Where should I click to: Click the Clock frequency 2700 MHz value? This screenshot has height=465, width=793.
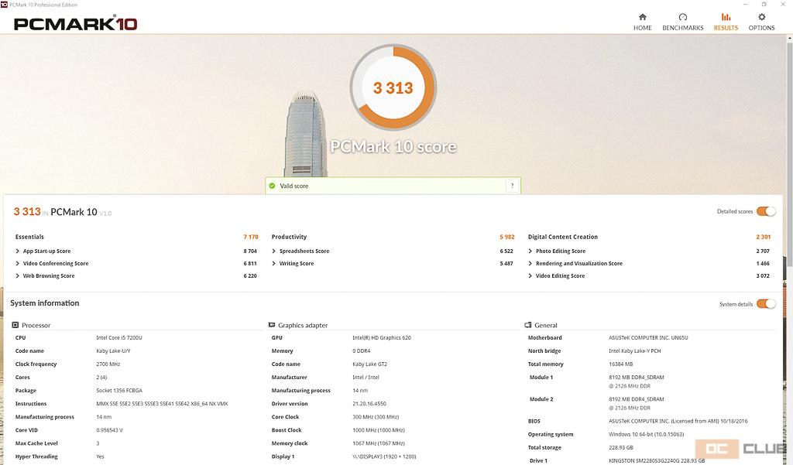point(108,364)
